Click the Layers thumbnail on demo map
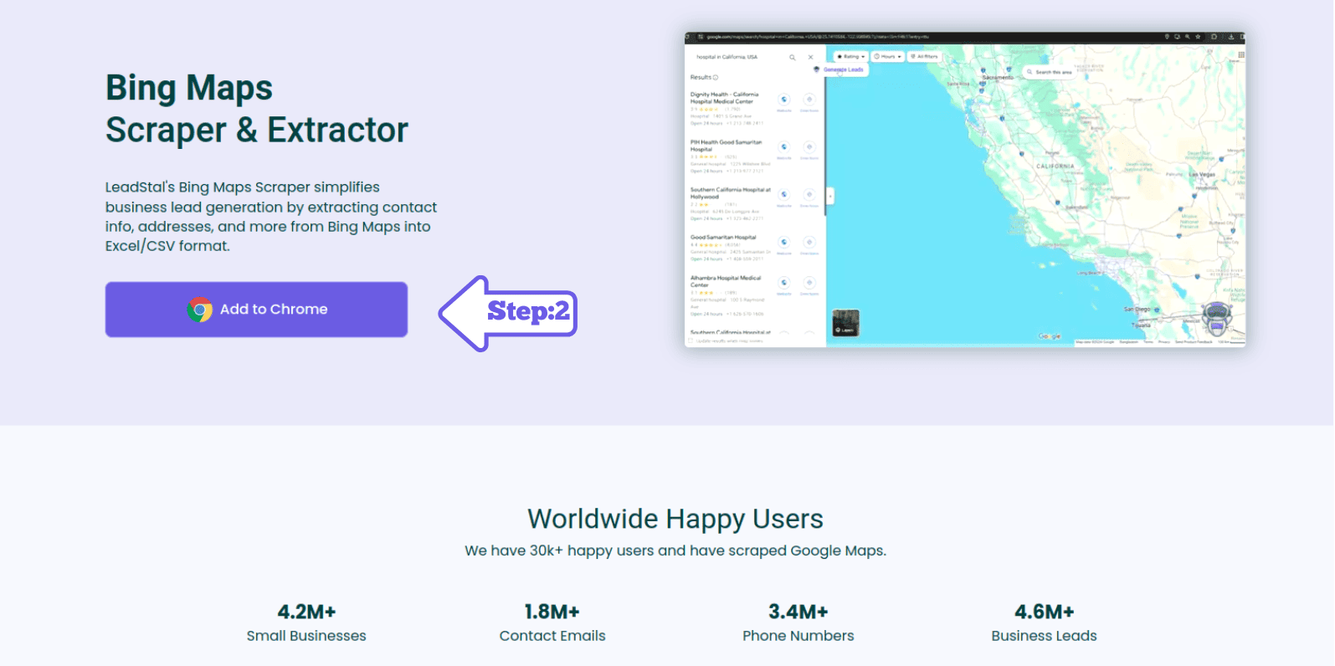Screen dimensions: 1335x666 [845, 322]
